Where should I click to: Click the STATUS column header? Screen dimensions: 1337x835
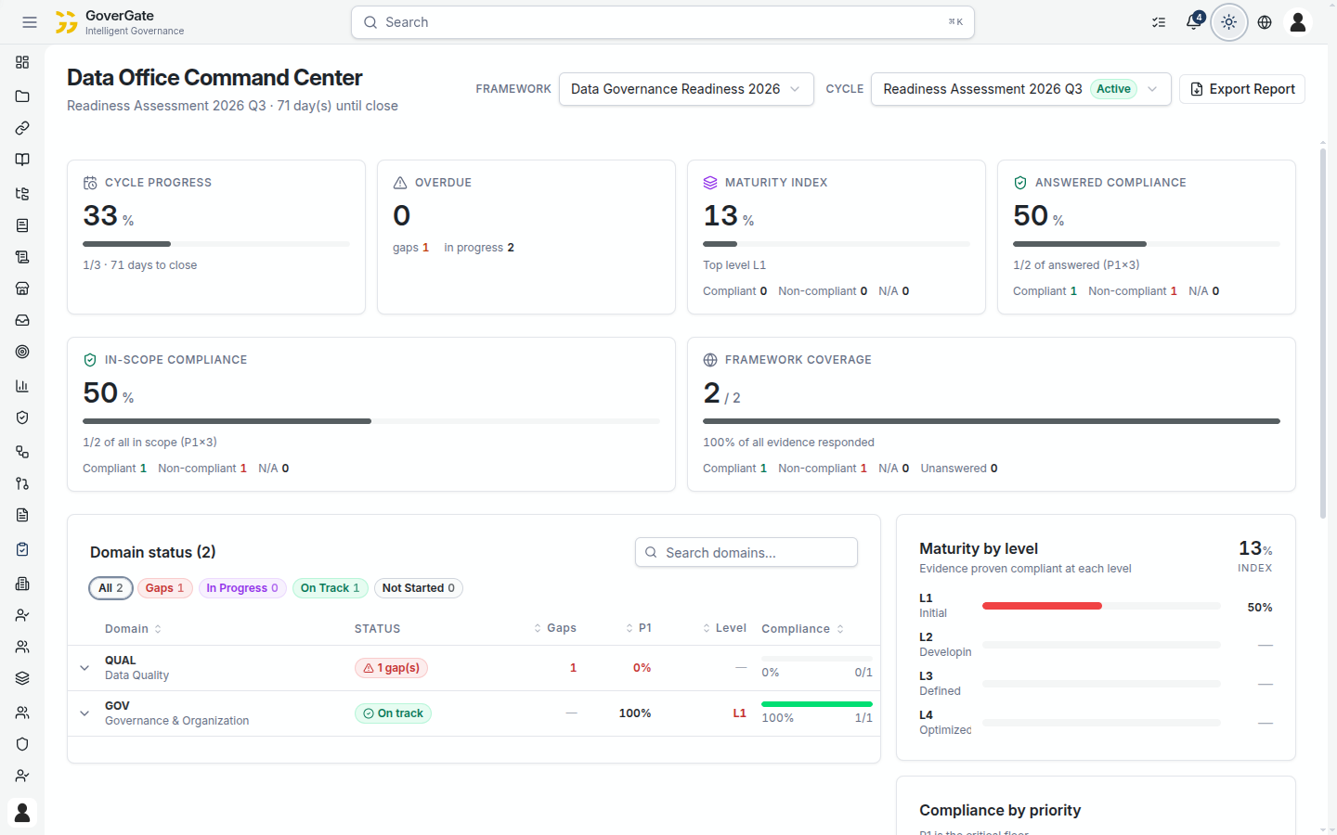tap(378, 629)
